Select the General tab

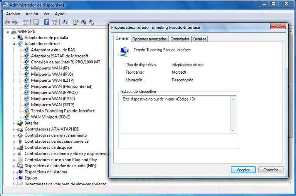click(122, 38)
